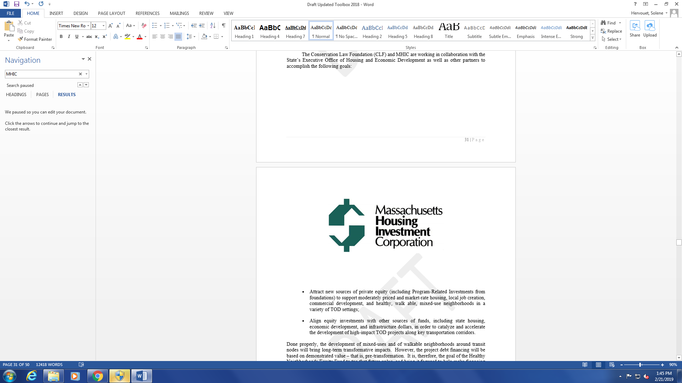Close the Navigation pane
Screen dimensions: 682x383
pos(90,59)
